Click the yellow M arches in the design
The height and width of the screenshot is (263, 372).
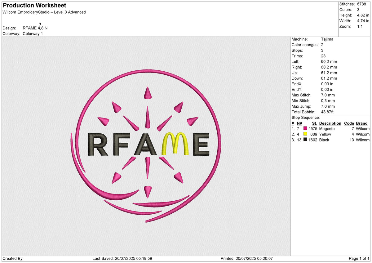point(176,143)
